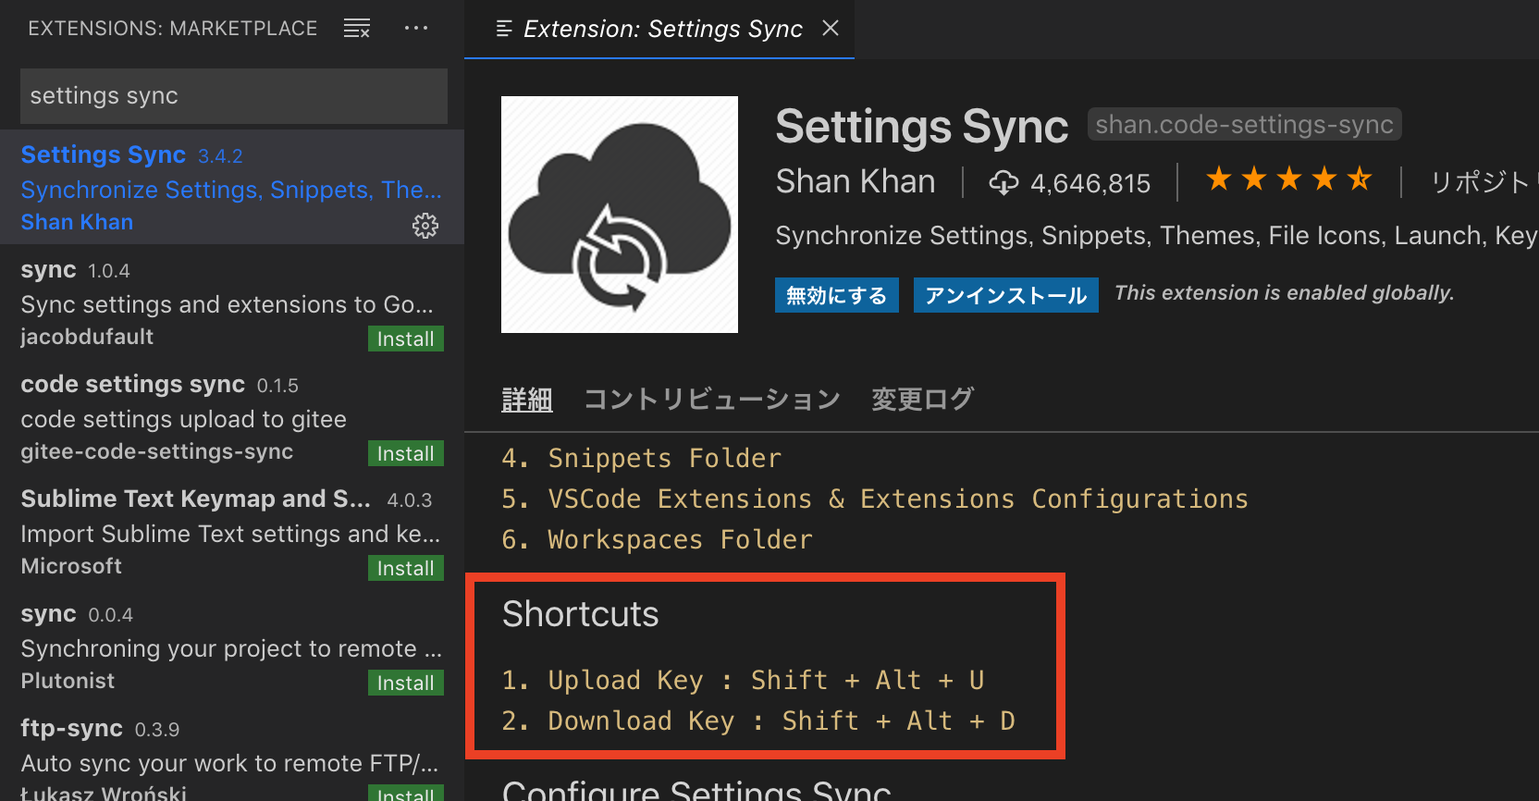Click the 'Download Key : Shift + Alt + D' line
This screenshot has height=801, width=1539.
point(758,721)
